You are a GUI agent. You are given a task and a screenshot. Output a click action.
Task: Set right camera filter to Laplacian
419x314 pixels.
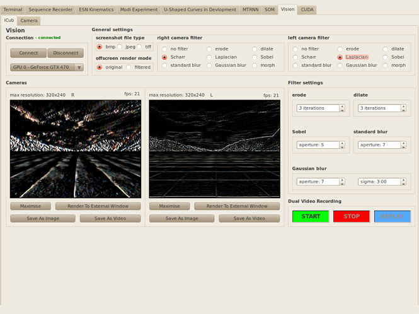(x=209, y=57)
